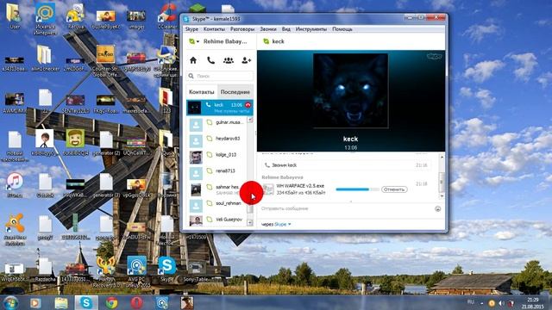Click the contact search field

[x=220, y=76]
